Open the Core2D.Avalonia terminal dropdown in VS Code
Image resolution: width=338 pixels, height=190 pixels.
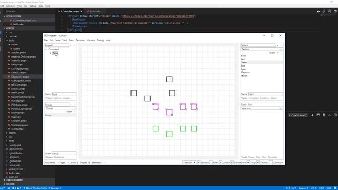298,115
